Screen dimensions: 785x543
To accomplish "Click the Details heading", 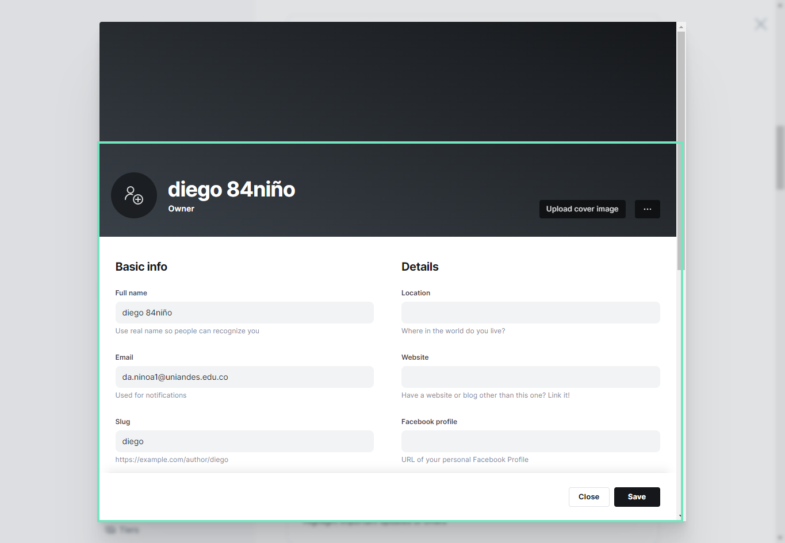I will tap(420, 267).
